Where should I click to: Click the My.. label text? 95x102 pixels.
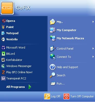click(60, 22)
